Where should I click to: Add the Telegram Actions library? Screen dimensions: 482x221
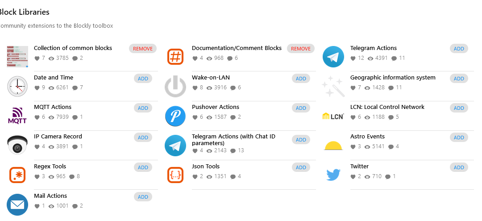[x=459, y=49]
